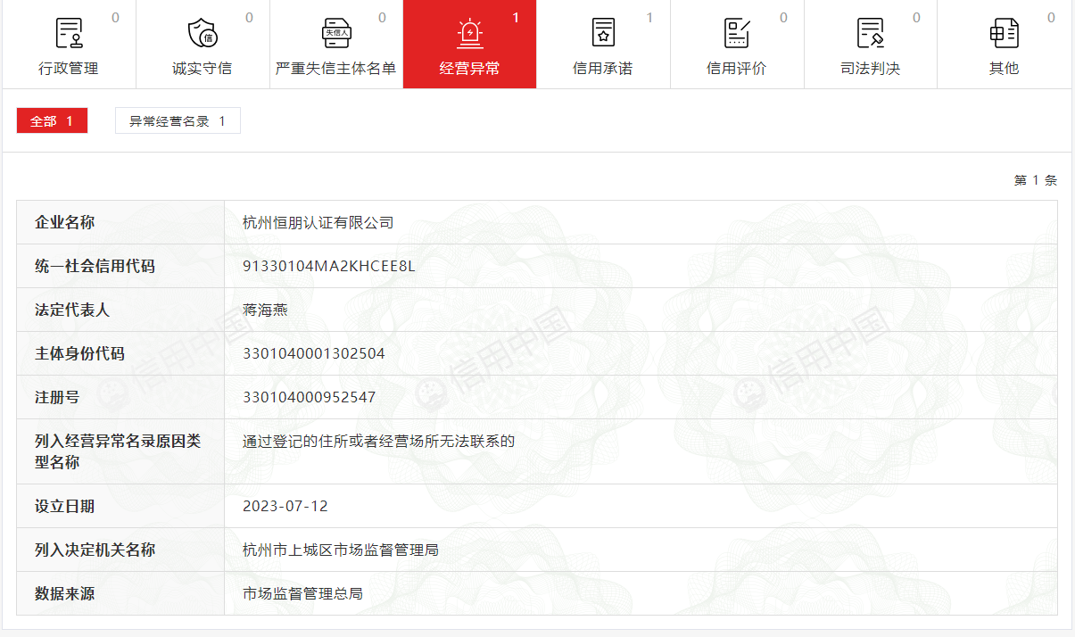Click the 列入经营异常名录原因类型名称 label
1075x637 pixels.
(118, 451)
